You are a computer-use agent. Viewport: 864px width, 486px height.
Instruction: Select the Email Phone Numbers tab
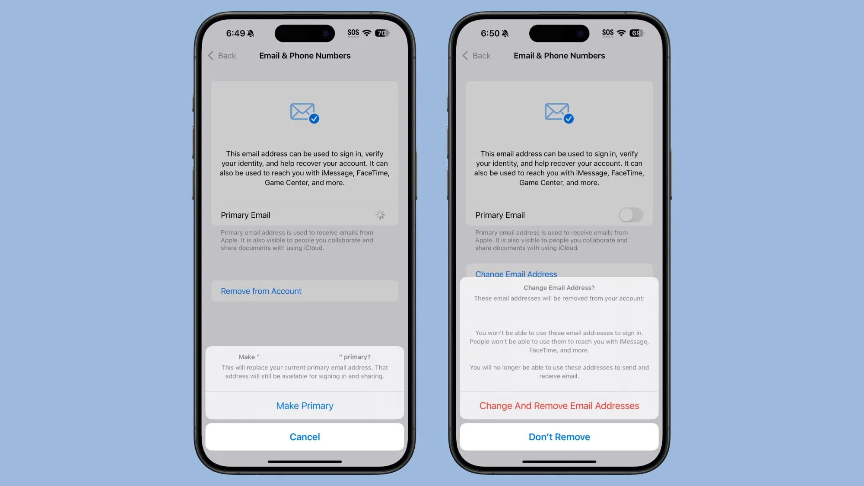(305, 55)
